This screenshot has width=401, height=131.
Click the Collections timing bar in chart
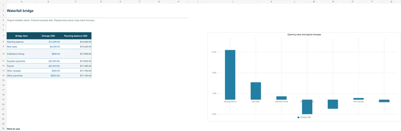click(281, 98)
